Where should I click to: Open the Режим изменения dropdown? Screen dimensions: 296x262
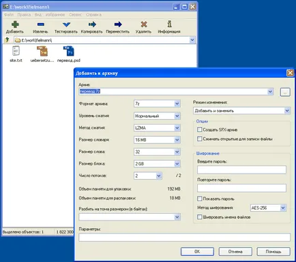pyautogui.click(x=287, y=111)
